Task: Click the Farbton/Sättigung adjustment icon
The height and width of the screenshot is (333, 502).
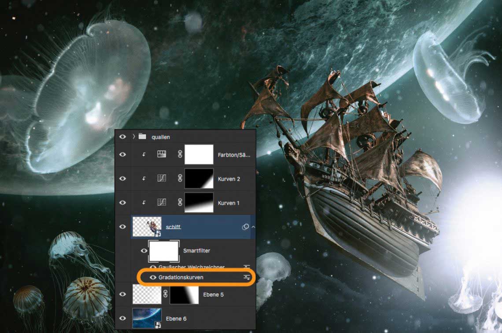Action: pyautogui.click(x=162, y=154)
